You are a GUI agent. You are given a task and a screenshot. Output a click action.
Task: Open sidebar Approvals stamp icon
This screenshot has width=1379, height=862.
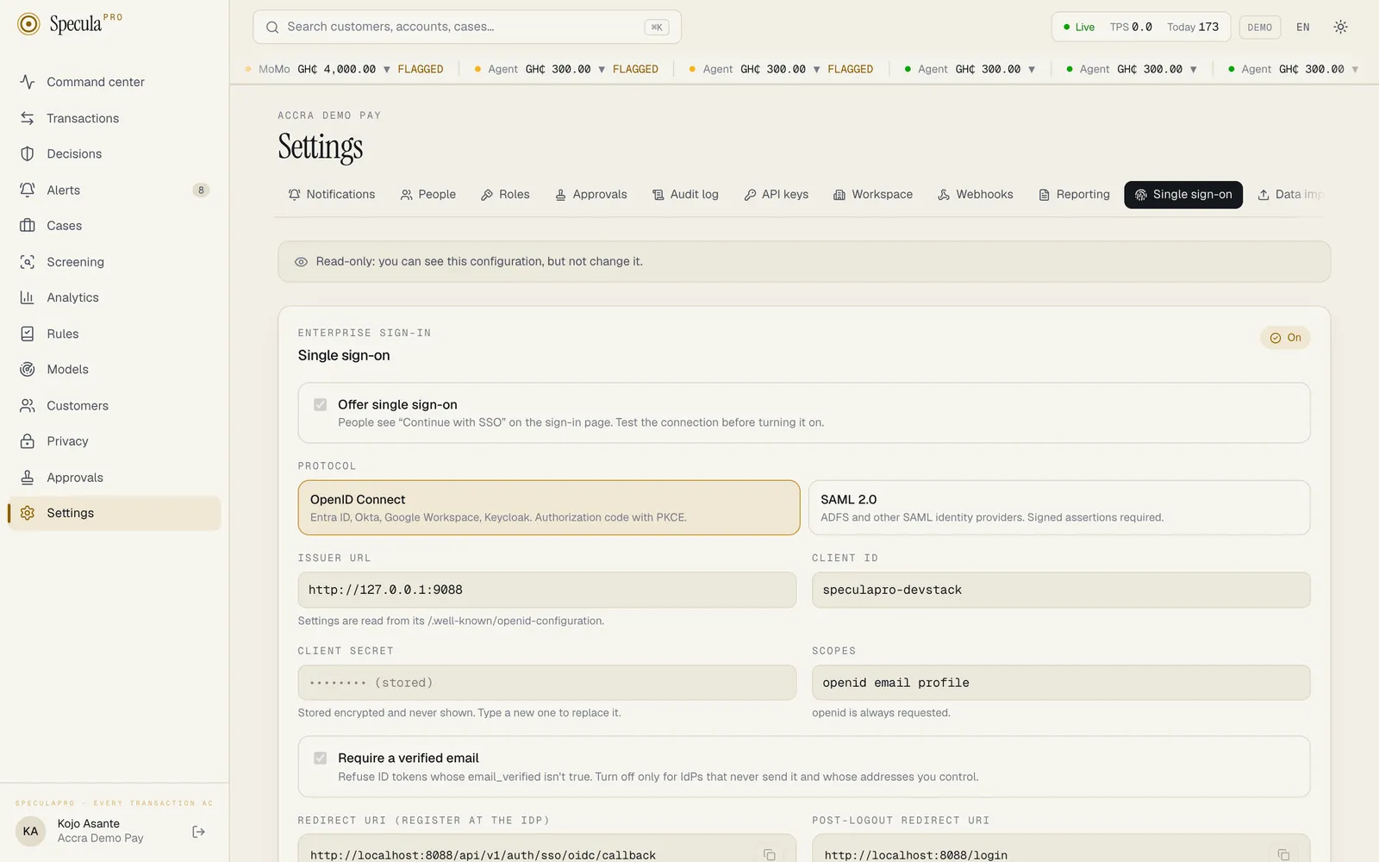click(x=28, y=477)
